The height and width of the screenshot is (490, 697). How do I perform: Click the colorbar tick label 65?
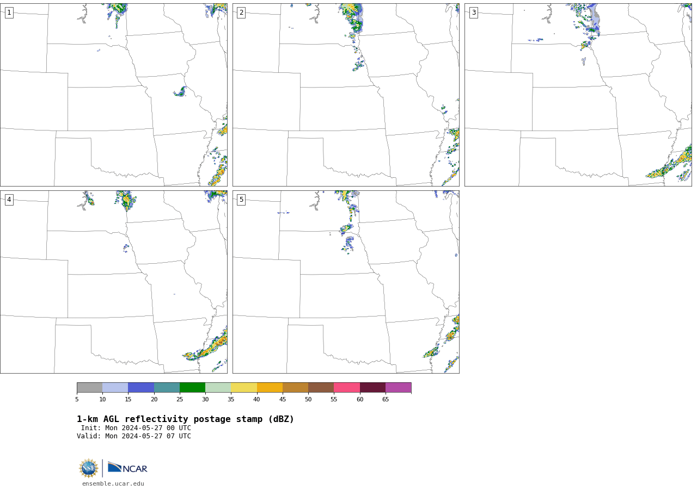pyautogui.click(x=386, y=400)
